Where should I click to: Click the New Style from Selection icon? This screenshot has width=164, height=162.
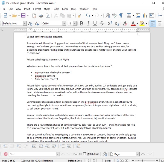(37, 24)
